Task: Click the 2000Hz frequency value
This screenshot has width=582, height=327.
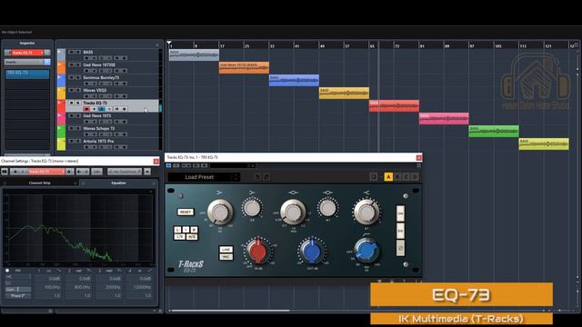Action: [113, 287]
